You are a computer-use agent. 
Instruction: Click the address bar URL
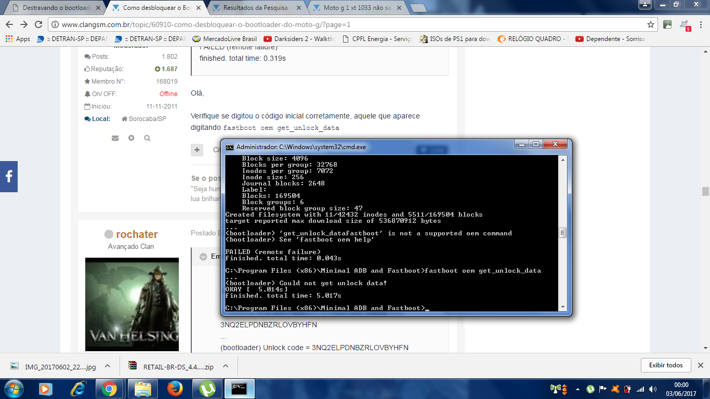[205, 24]
